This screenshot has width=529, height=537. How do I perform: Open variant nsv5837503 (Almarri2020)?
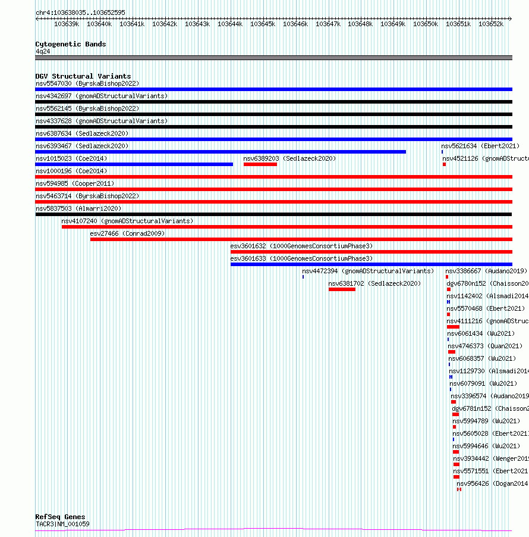point(78,208)
